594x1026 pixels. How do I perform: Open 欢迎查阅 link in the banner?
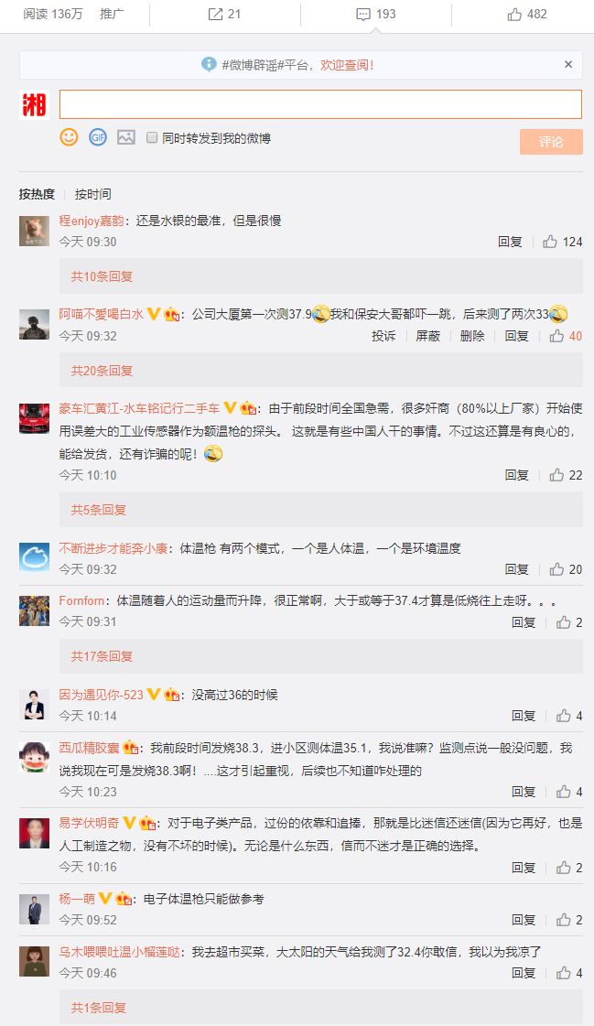[347, 65]
